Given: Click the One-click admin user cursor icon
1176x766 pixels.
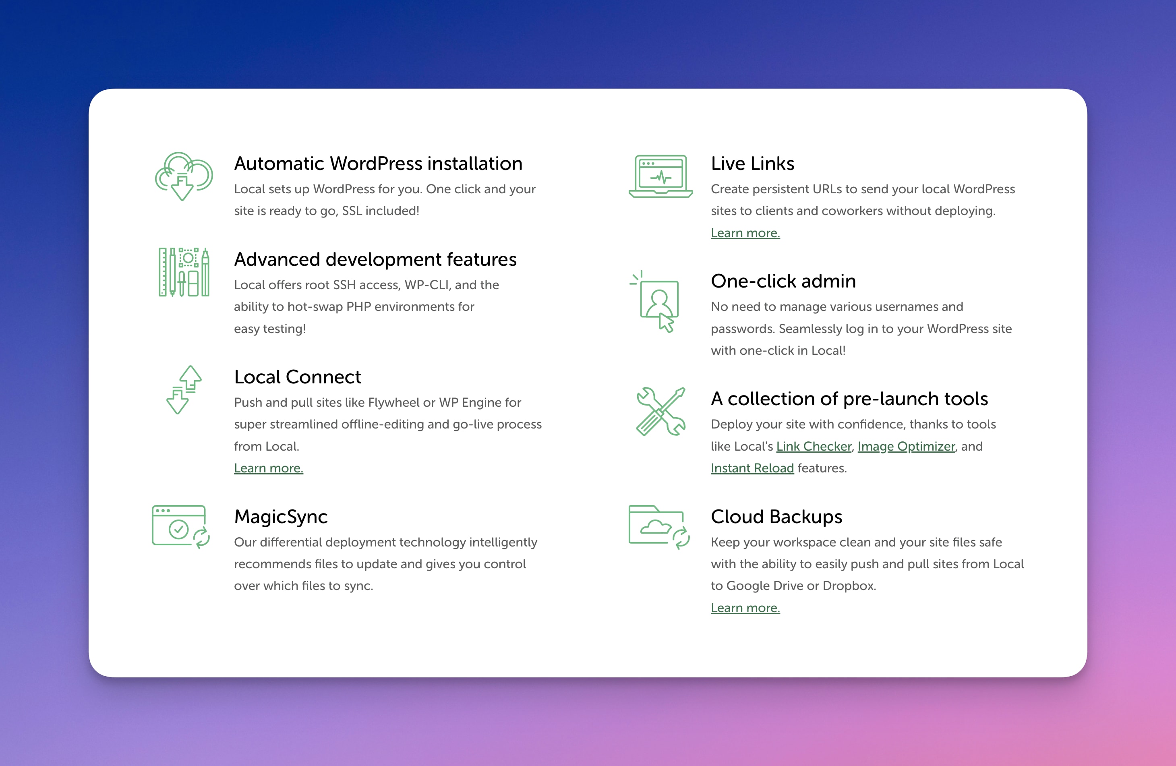Looking at the screenshot, I should (x=655, y=301).
